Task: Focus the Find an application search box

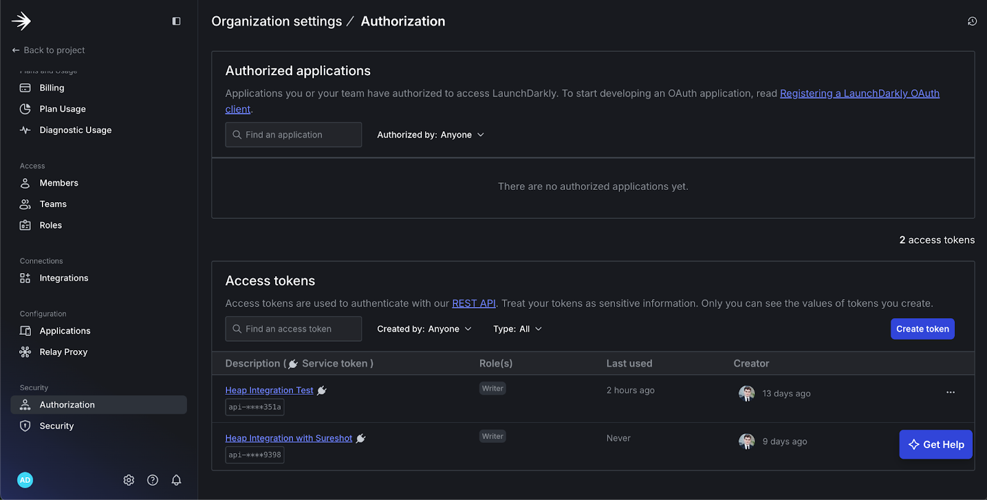Action: 294,135
